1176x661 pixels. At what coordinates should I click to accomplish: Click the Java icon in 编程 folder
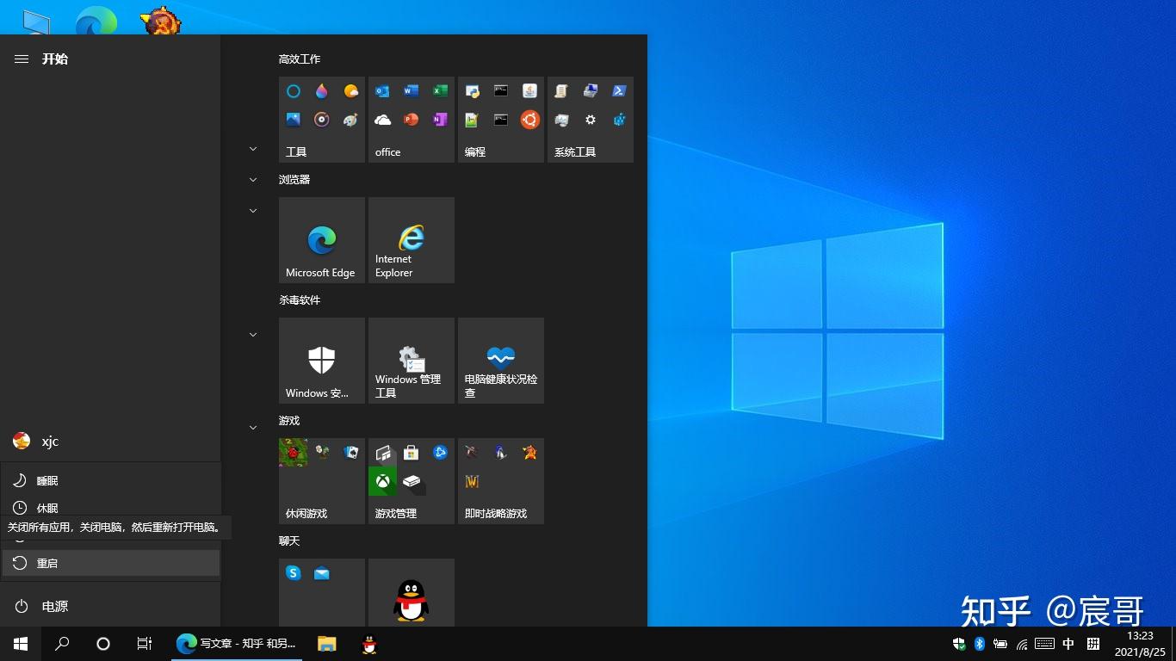point(529,91)
